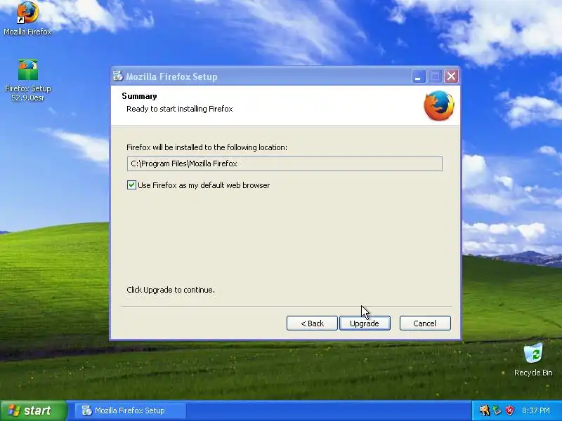Click the red security shield tray icon
The image size is (562, 421).
point(509,410)
